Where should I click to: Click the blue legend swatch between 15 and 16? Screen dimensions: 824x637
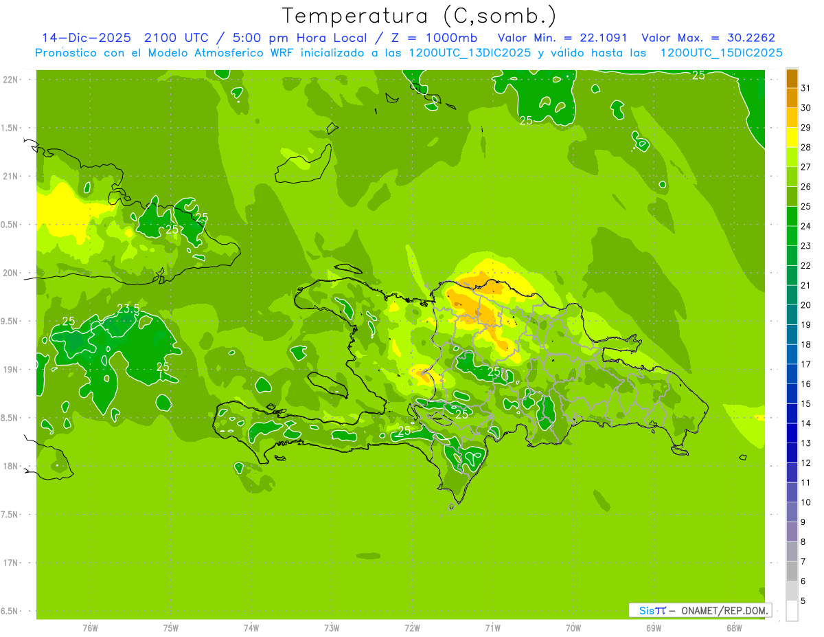tap(792, 393)
